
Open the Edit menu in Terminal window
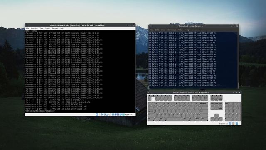click(157, 30)
